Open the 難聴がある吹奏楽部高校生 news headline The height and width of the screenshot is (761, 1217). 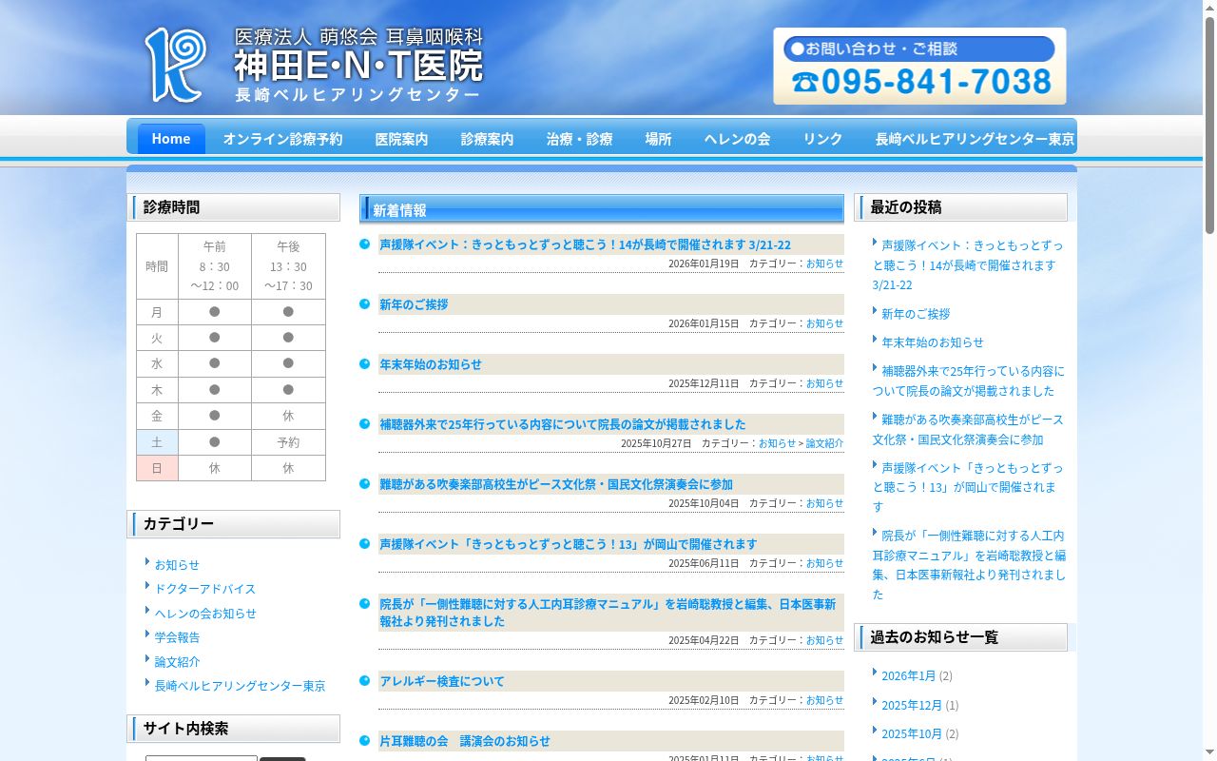coord(556,485)
